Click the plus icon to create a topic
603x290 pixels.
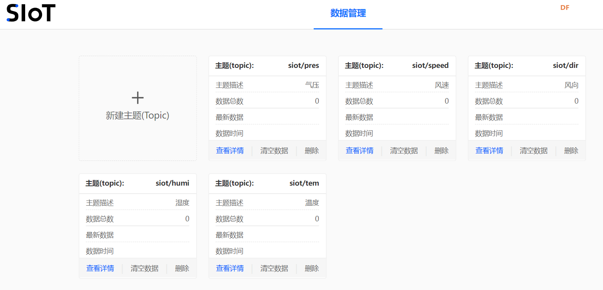(138, 98)
